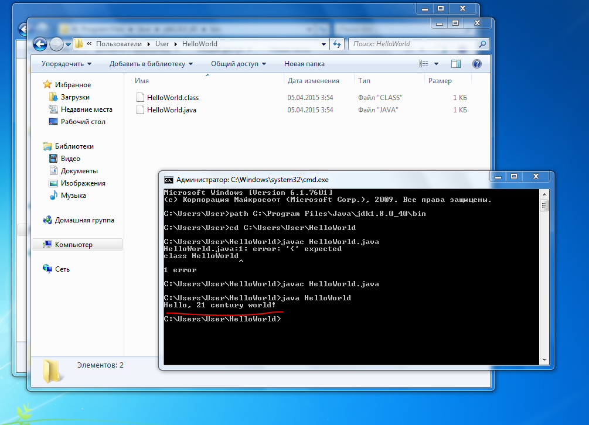
Task: Go back with Explorer back arrow
Action: click(40, 44)
